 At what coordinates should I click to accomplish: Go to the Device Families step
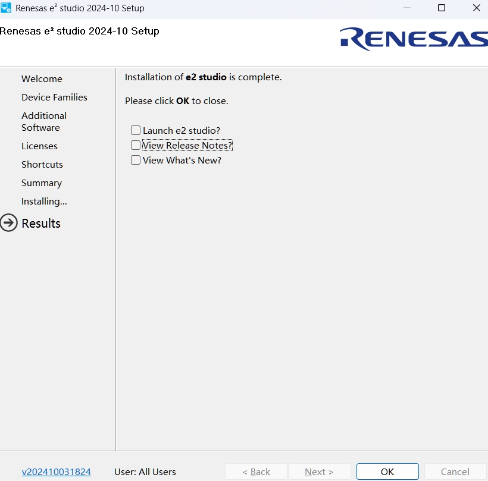coord(54,97)
